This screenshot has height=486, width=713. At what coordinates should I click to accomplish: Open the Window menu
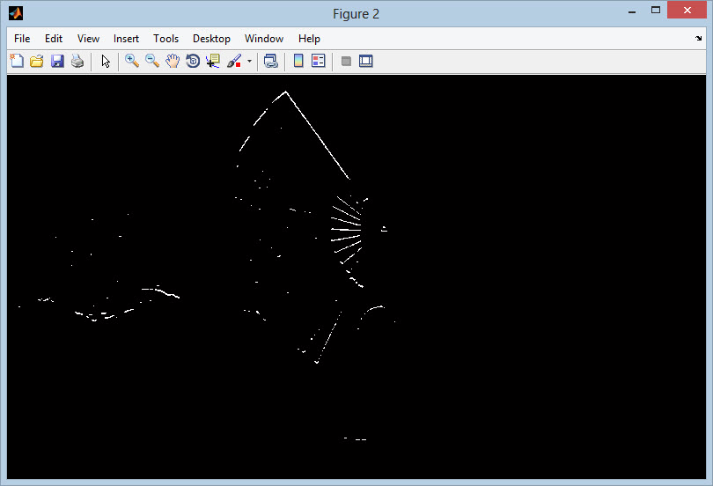point(264,39)
